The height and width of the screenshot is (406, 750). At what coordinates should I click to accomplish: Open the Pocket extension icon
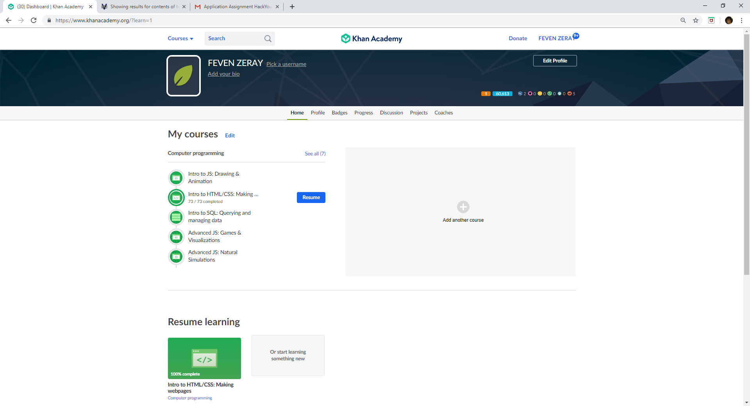[x=711, y=20]
